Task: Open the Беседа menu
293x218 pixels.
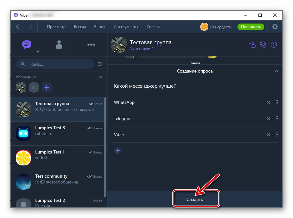Action: tap(80, 27)
